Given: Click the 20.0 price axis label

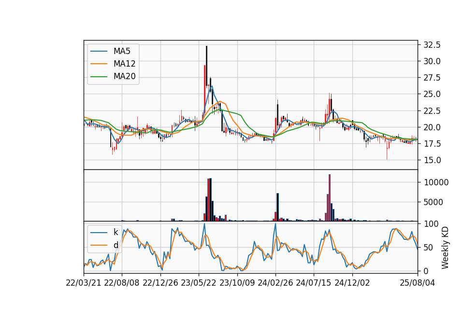Looking at the screenshot, I should coord(432,127).
